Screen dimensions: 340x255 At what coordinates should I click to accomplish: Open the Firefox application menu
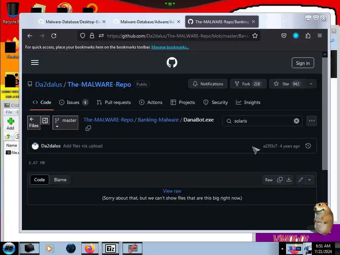[320, 36]
